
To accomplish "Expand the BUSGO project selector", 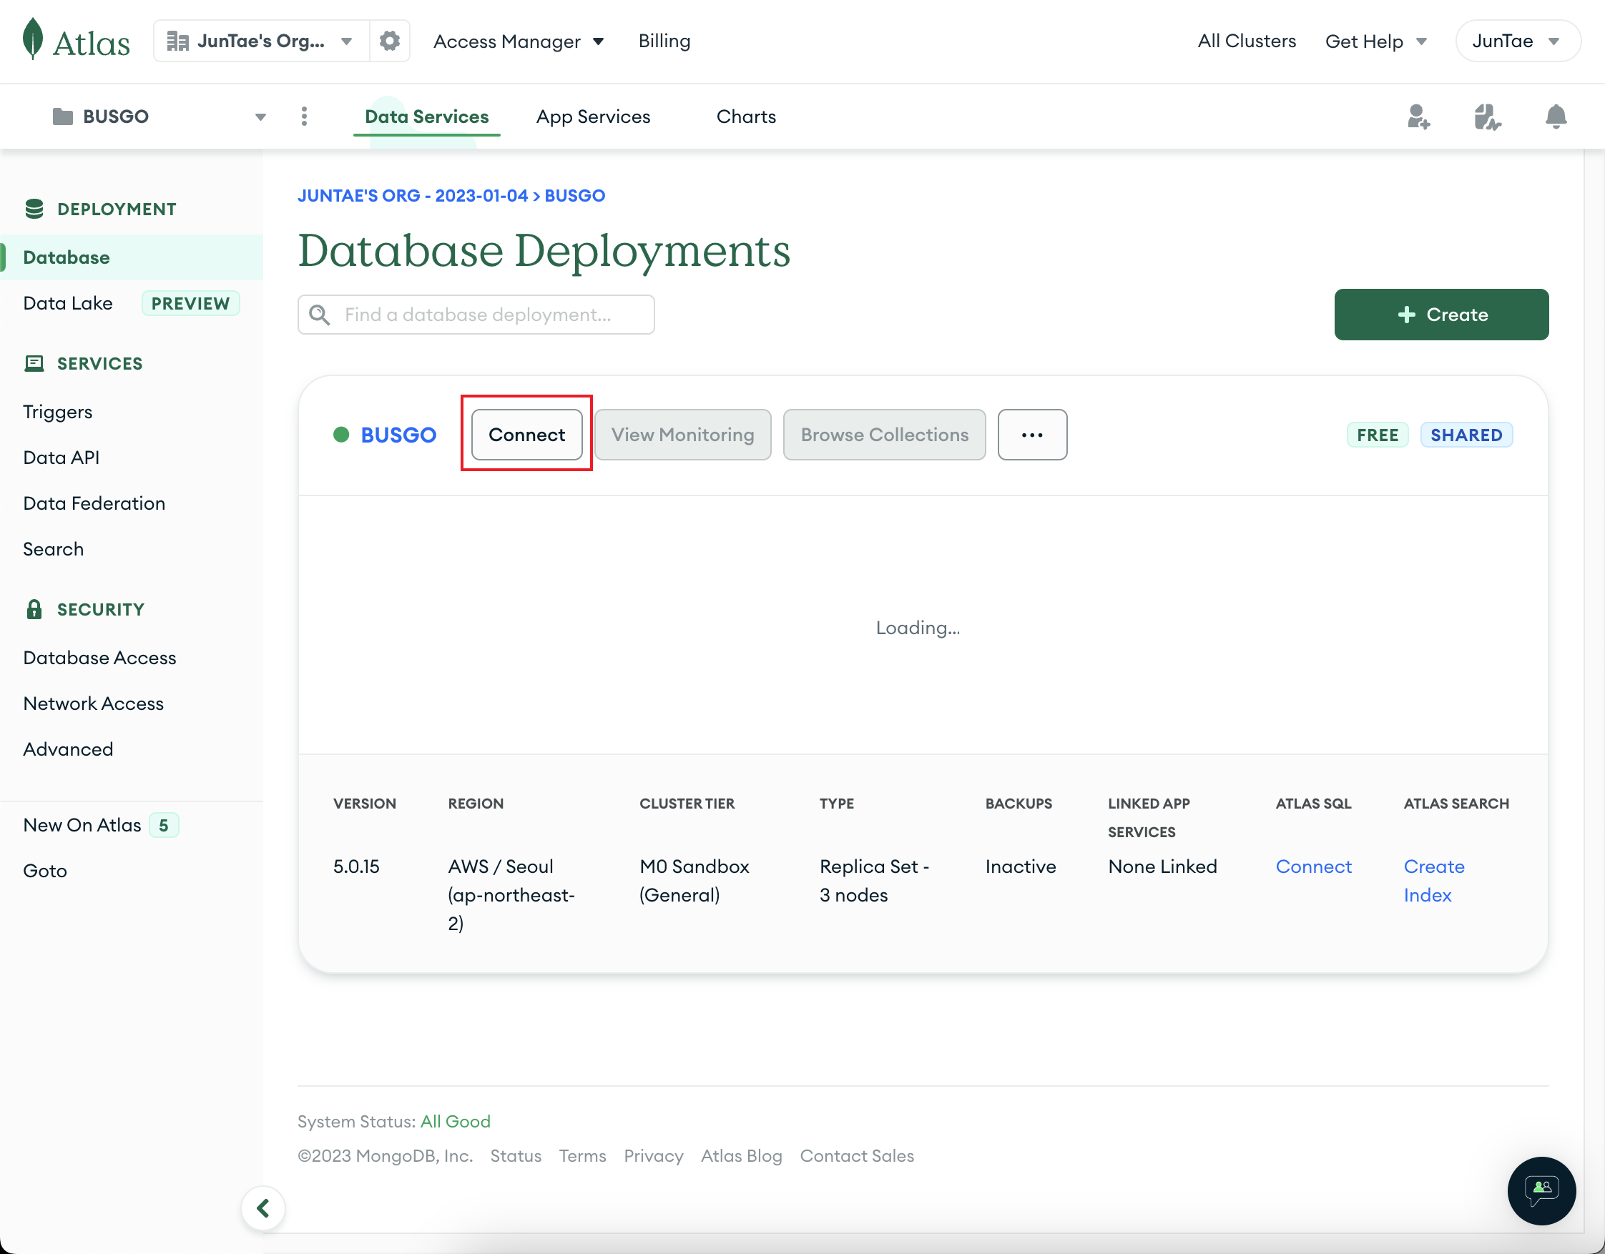I will [x=158, y=116].
